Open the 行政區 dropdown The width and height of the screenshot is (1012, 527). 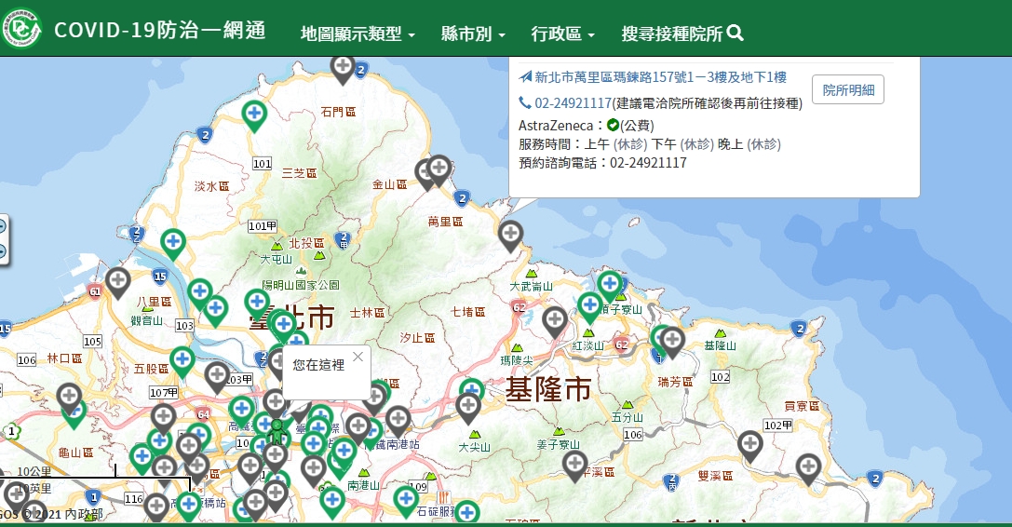coord(563,33)
